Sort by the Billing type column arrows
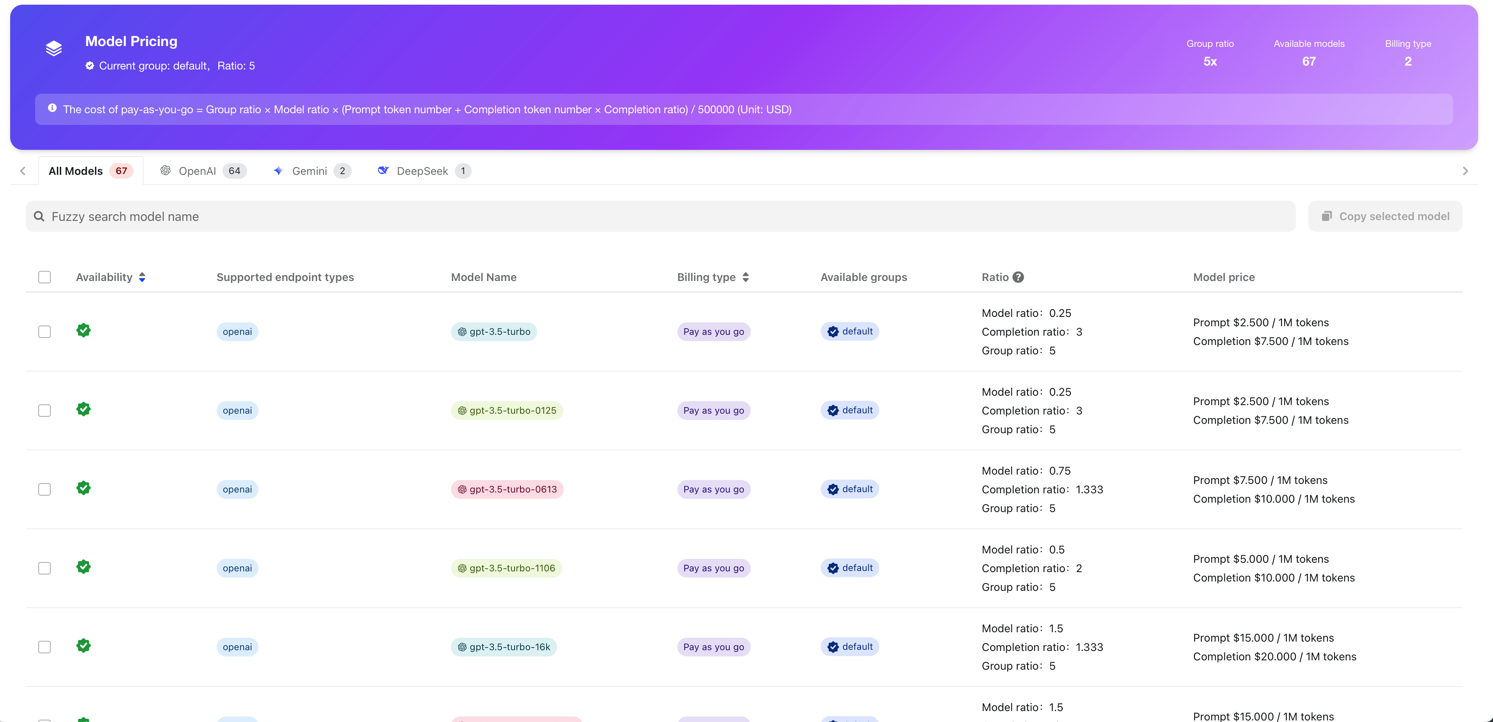 click(745, 277)
